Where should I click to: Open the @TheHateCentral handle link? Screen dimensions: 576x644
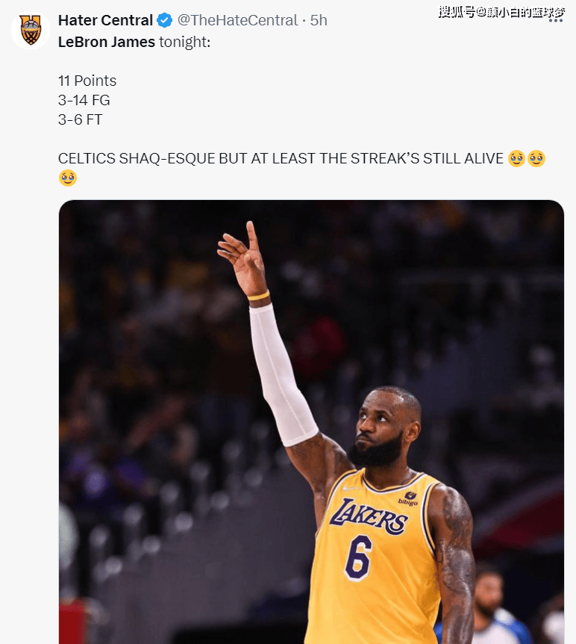click(x=237, y=20)
